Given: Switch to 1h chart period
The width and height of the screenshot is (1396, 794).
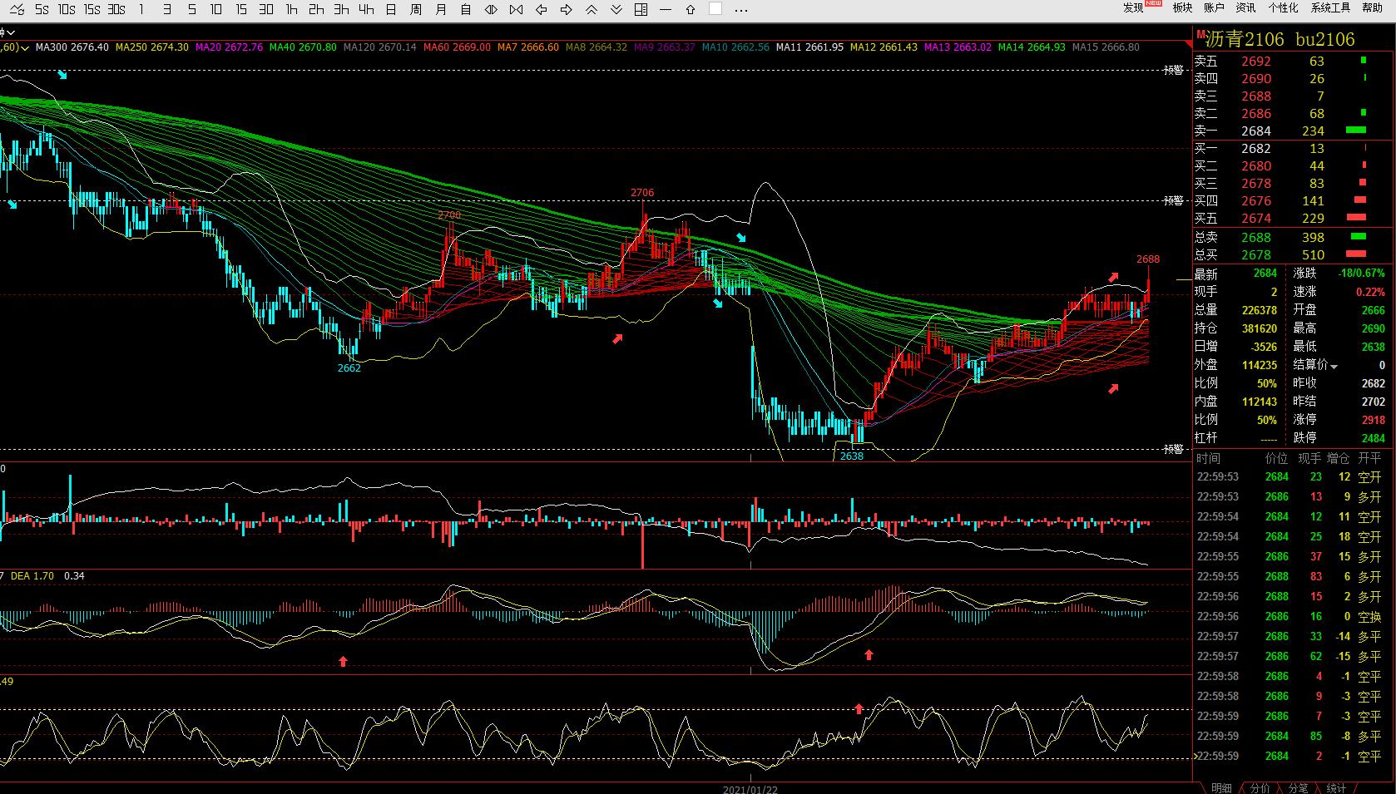Looking at the screenshot, I should point(291,10).
